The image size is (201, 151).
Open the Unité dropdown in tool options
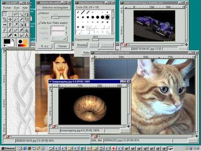point(59,39)
